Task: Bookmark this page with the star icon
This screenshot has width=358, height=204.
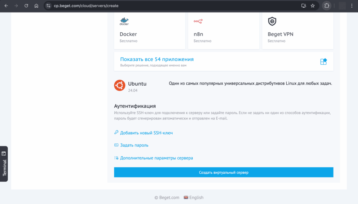Action: [x=313, y=6]
